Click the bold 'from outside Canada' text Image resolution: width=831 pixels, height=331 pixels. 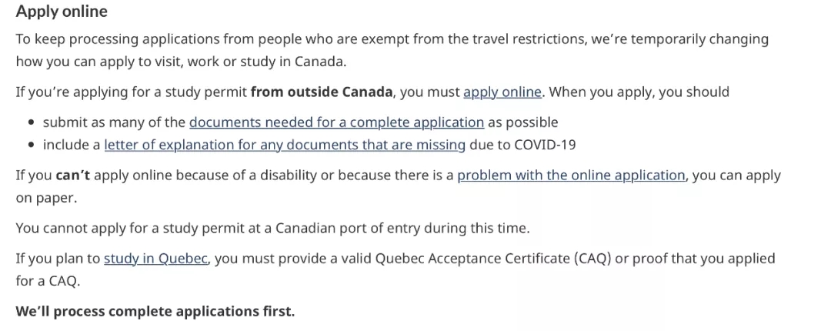[322, 92]
